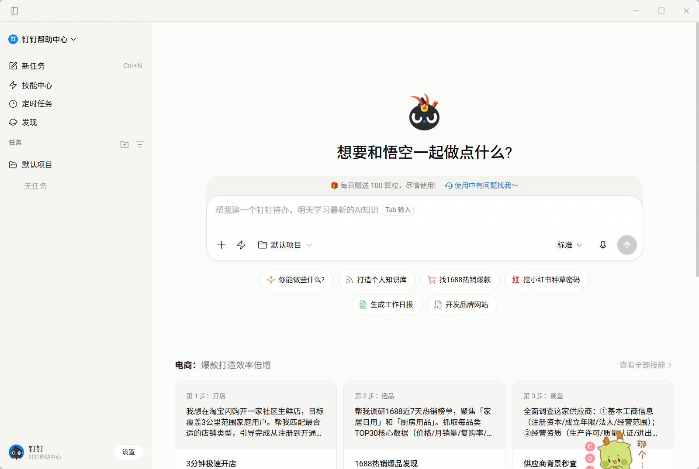Screen dimensions: 699x469
Task: Open the 使用中有问题找我 support link
Action: pyautogui.click(x=482, y=185)
